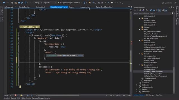Expand the Manage folder
Image resolution: width=179 pixels, height=100 pixels.
point(139,27)
